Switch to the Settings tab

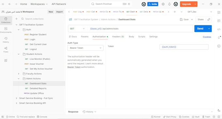(x=153, y=37)
